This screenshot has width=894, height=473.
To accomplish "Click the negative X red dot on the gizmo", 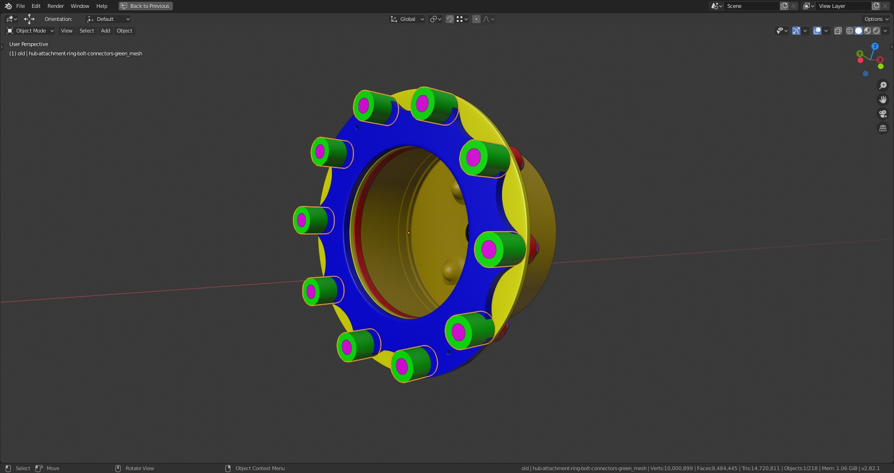I will (860, 60).
